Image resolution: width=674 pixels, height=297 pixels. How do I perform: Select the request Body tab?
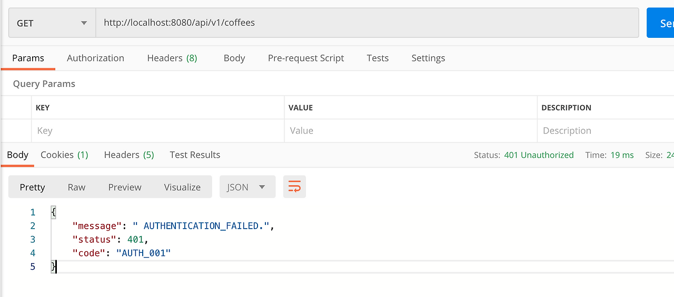[x=234, y=58]
